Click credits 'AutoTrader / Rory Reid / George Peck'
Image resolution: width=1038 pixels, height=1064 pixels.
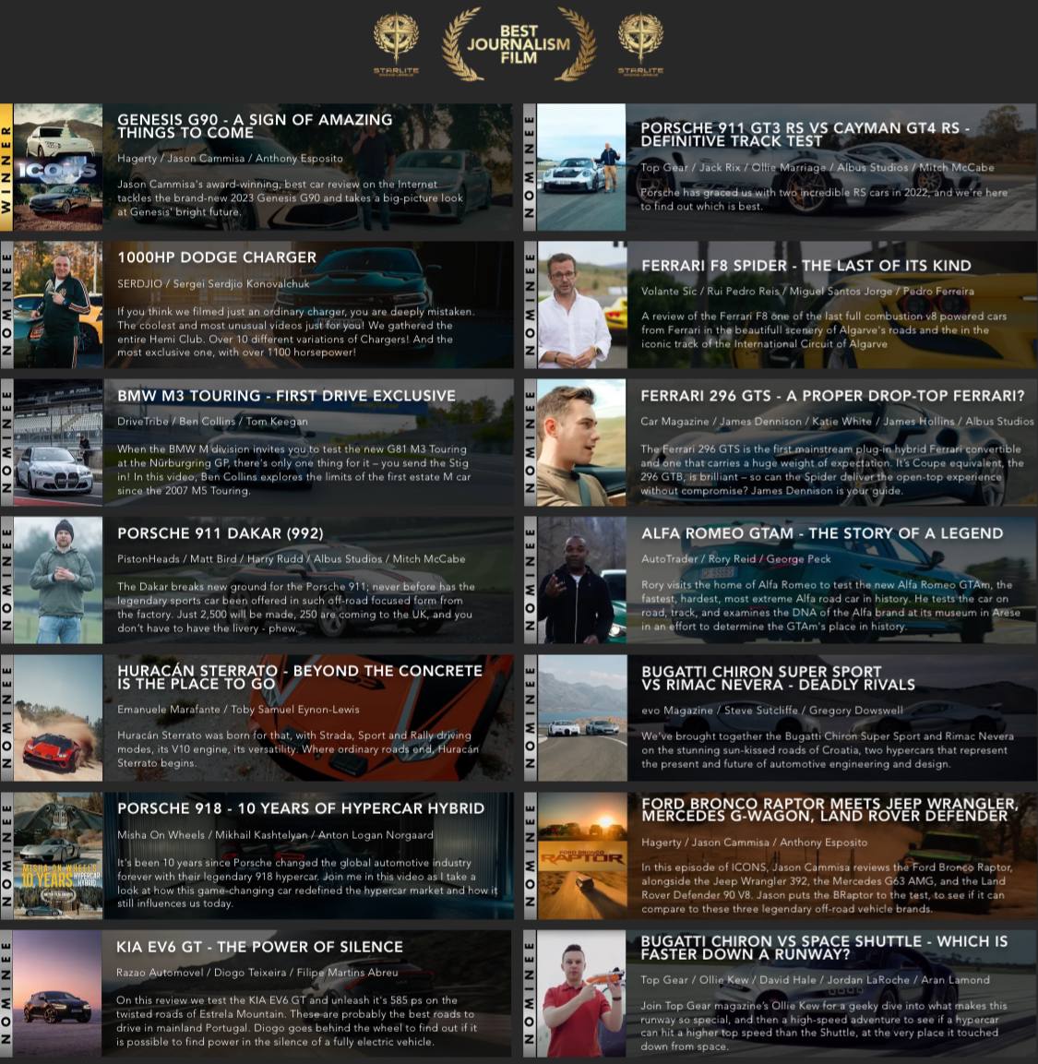736,559
